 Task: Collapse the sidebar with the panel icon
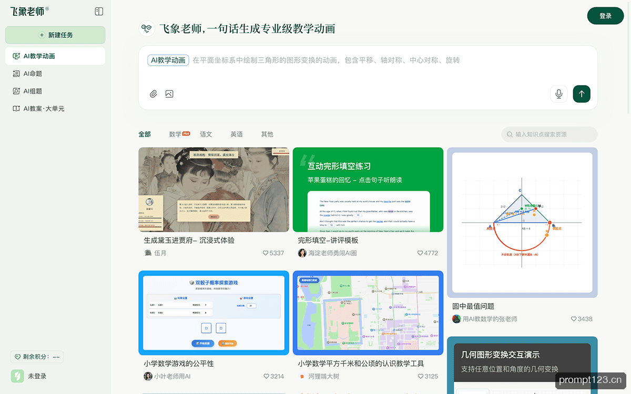99,11
